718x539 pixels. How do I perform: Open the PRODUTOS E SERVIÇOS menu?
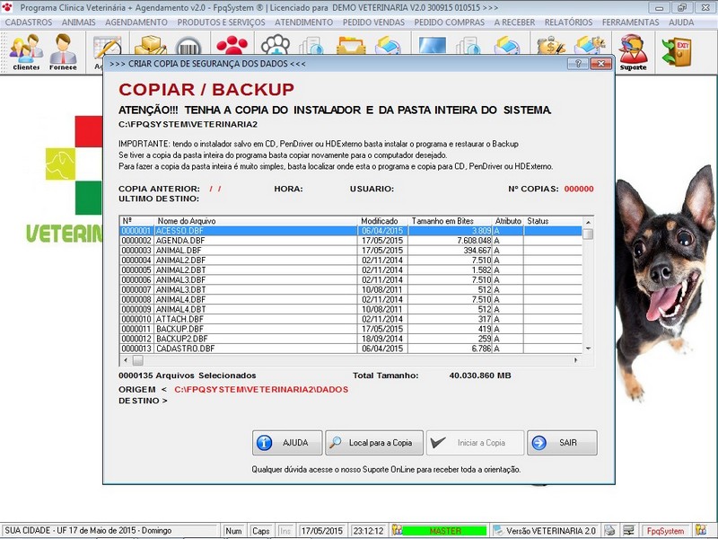pyautogui.click(x=221, y=22)
